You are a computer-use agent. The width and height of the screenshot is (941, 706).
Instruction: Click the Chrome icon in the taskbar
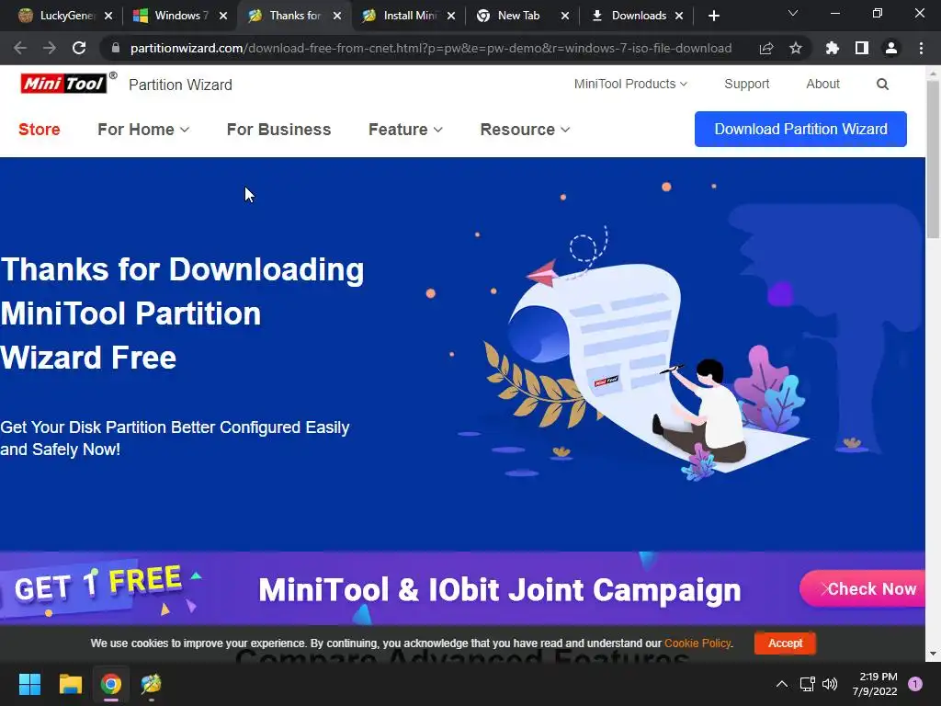point(111,684)
